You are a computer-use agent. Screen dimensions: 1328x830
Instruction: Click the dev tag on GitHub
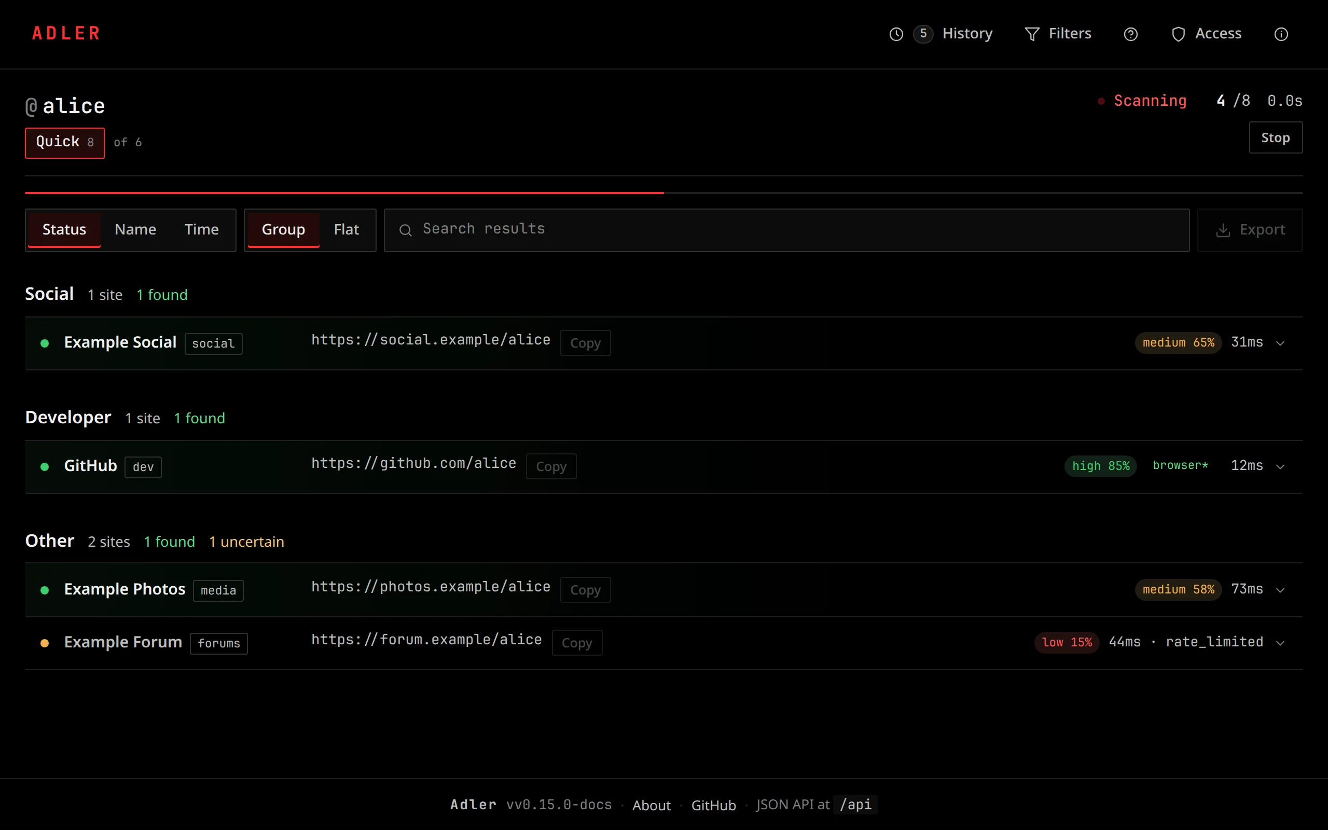(x=143, y=467)
